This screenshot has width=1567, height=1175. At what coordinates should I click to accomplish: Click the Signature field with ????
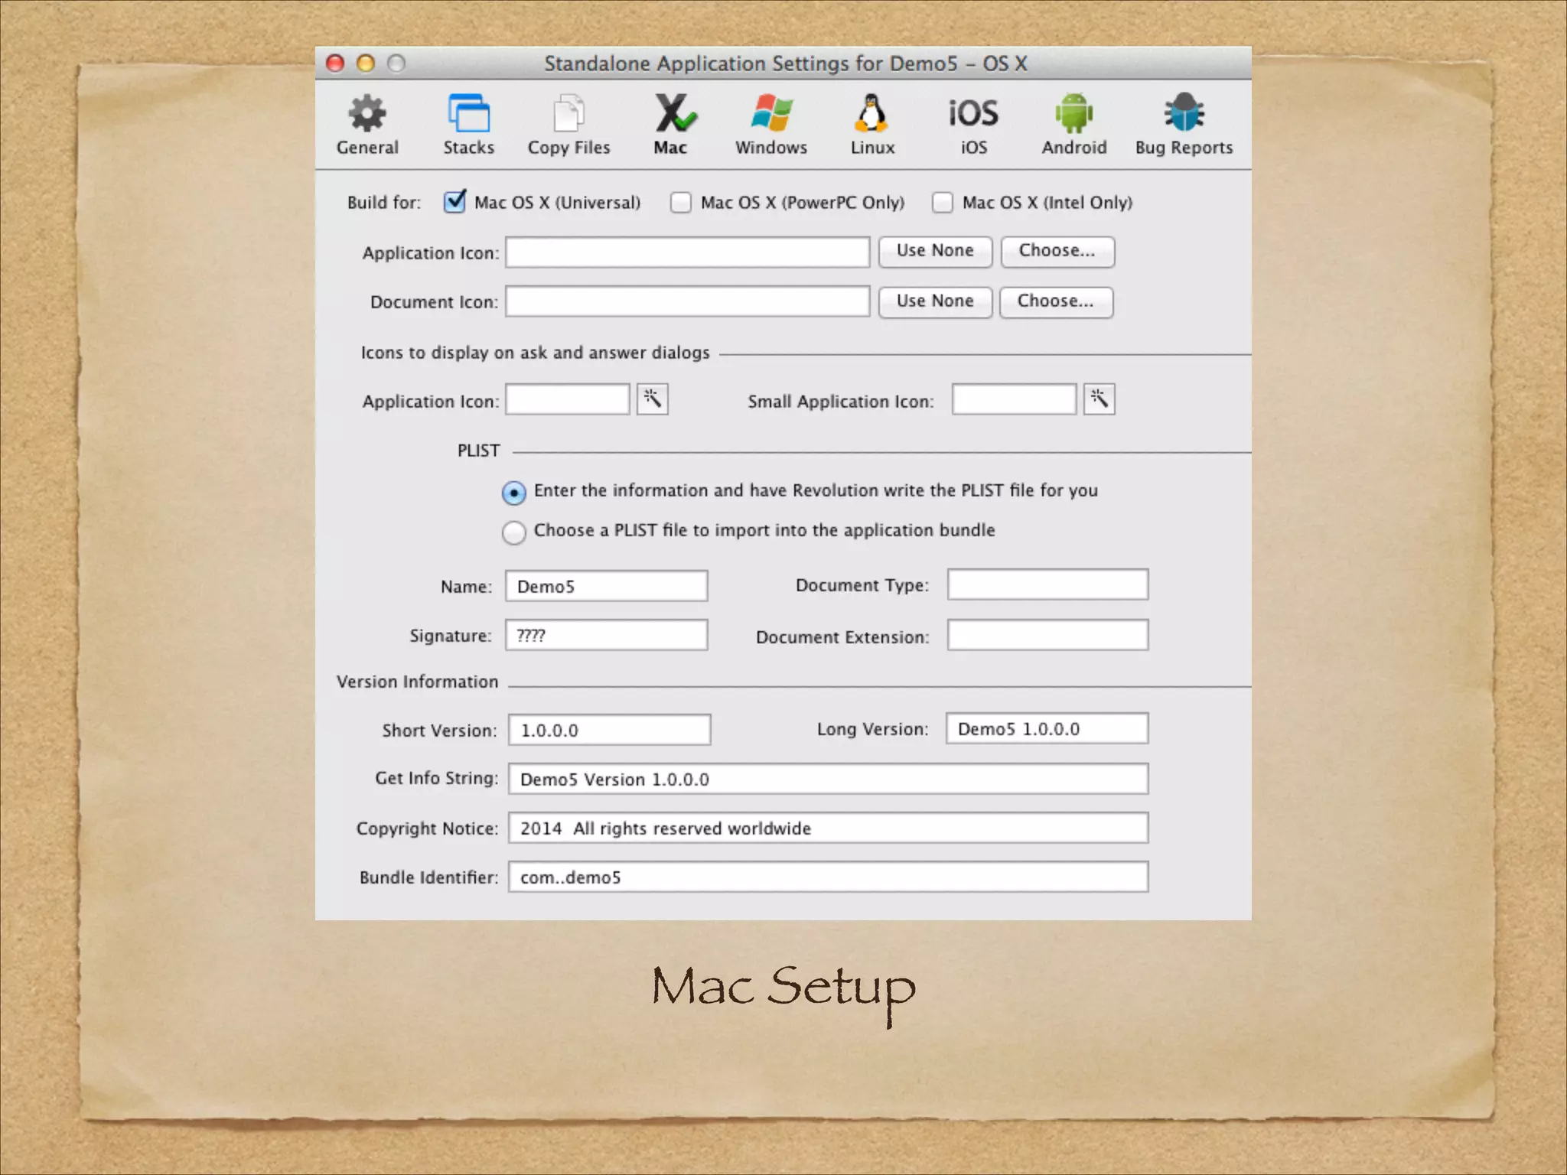pyautogui.click(x=606, y=635)
